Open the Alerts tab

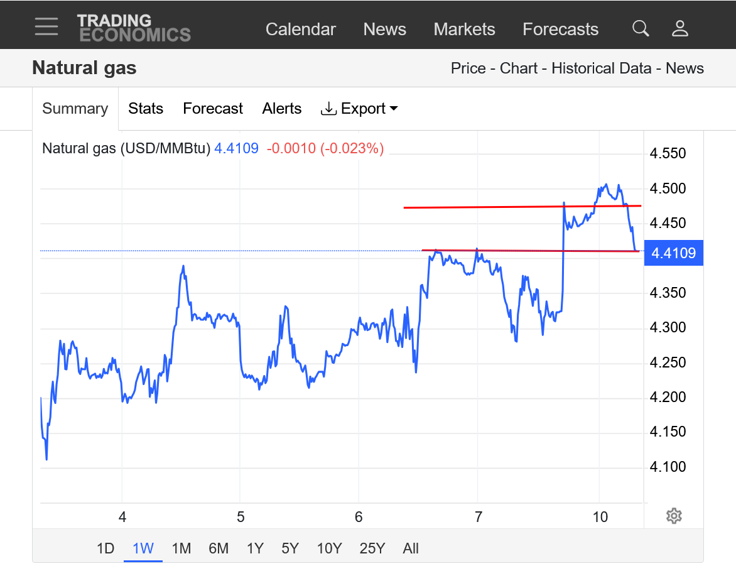281,109
